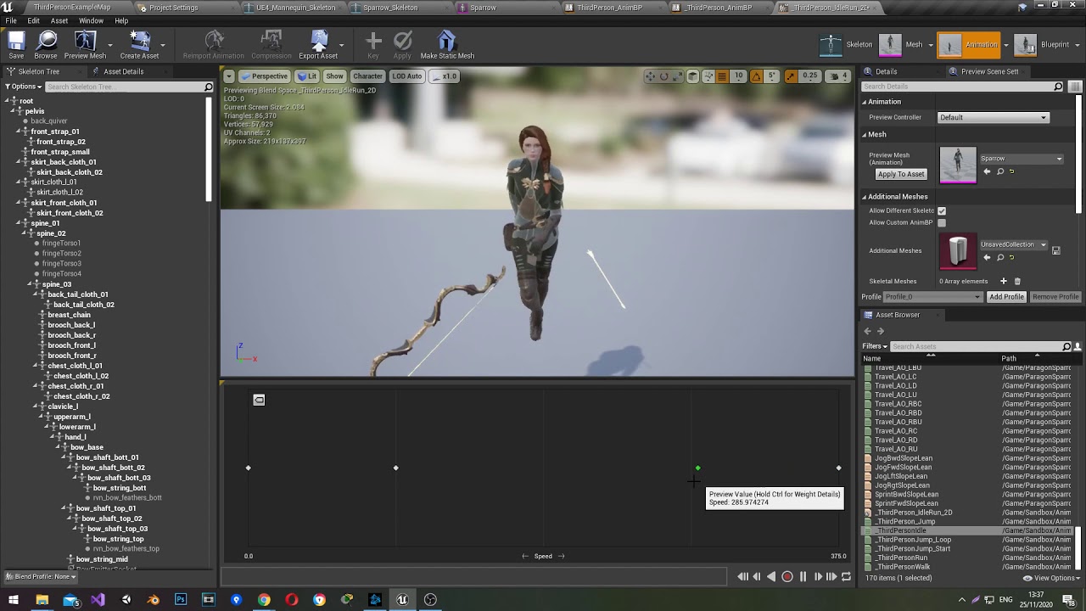1086x611 pixels.
Task: Click the Perspective viewport button
Action: click(x=264, y=76)
